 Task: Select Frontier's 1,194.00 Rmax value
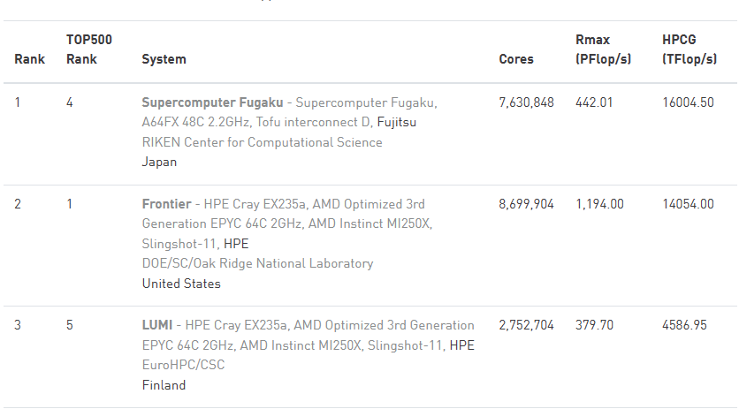[x=599, y=204]
